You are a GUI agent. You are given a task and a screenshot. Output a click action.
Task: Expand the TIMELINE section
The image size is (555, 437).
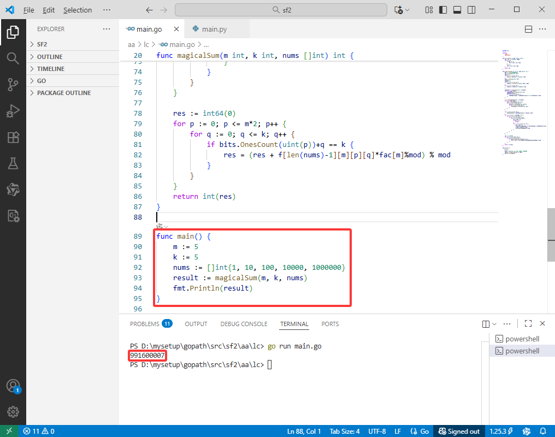click(x=73, y=69)
